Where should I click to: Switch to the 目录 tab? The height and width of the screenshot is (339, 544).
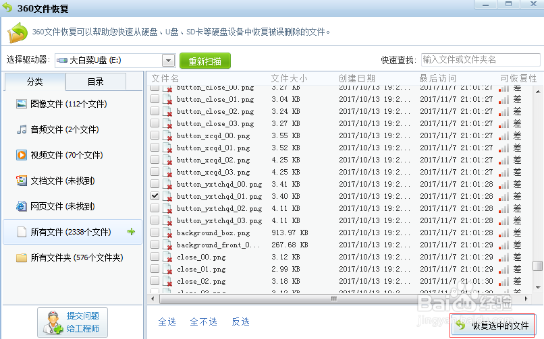click(x=95, y=82)
